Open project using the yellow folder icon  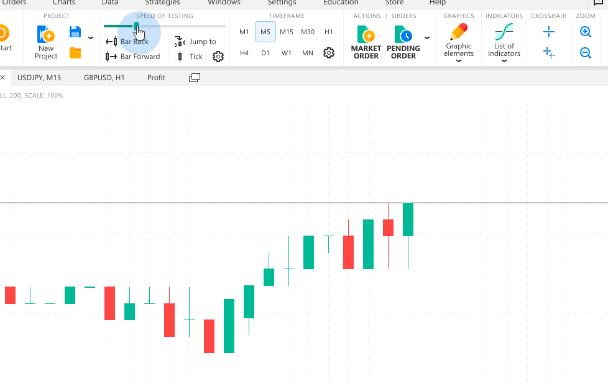(75, 53)
